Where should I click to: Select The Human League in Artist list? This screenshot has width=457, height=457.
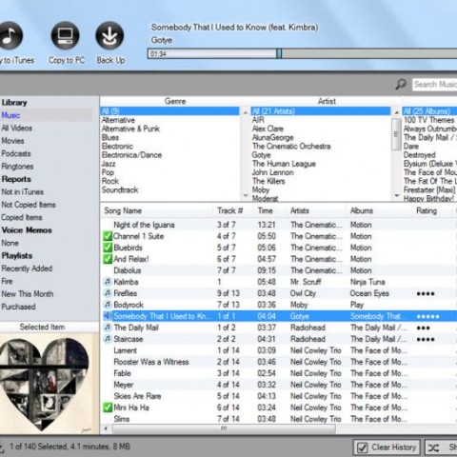[284, 164]
